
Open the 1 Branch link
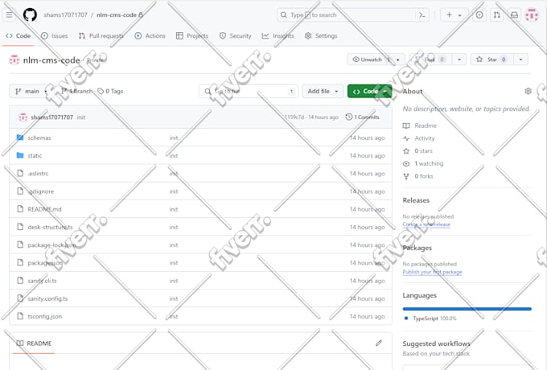(x=77, y=91)
